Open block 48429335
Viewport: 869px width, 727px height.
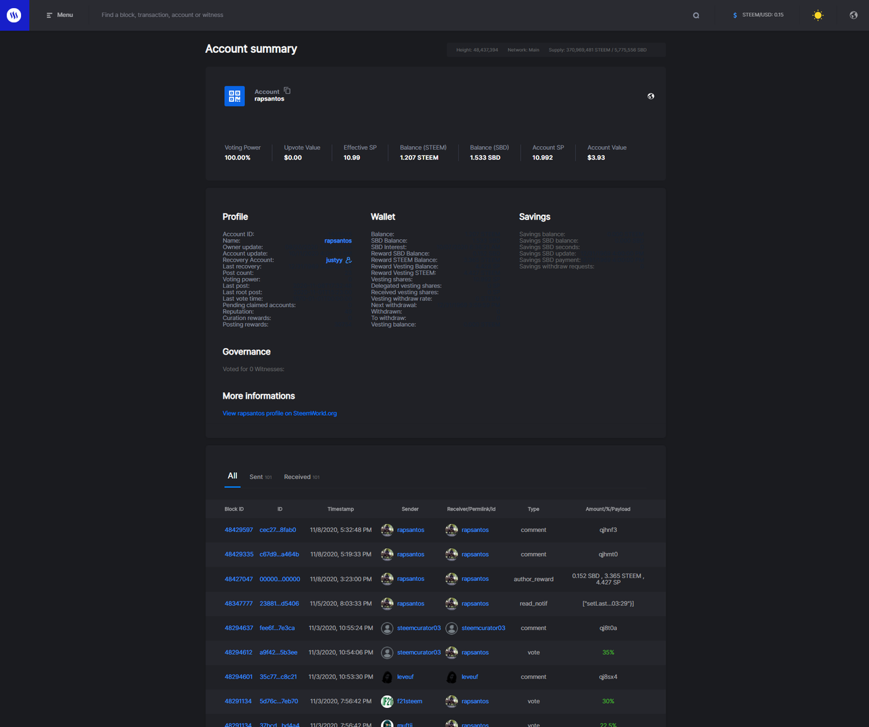coord(239,554)
